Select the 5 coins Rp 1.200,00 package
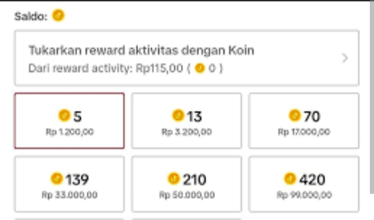 70,121
